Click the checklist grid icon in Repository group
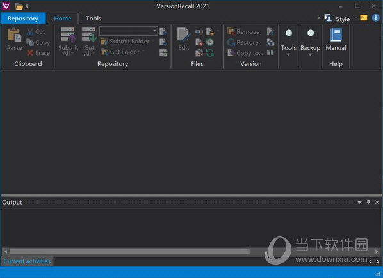 pos(163,52)
